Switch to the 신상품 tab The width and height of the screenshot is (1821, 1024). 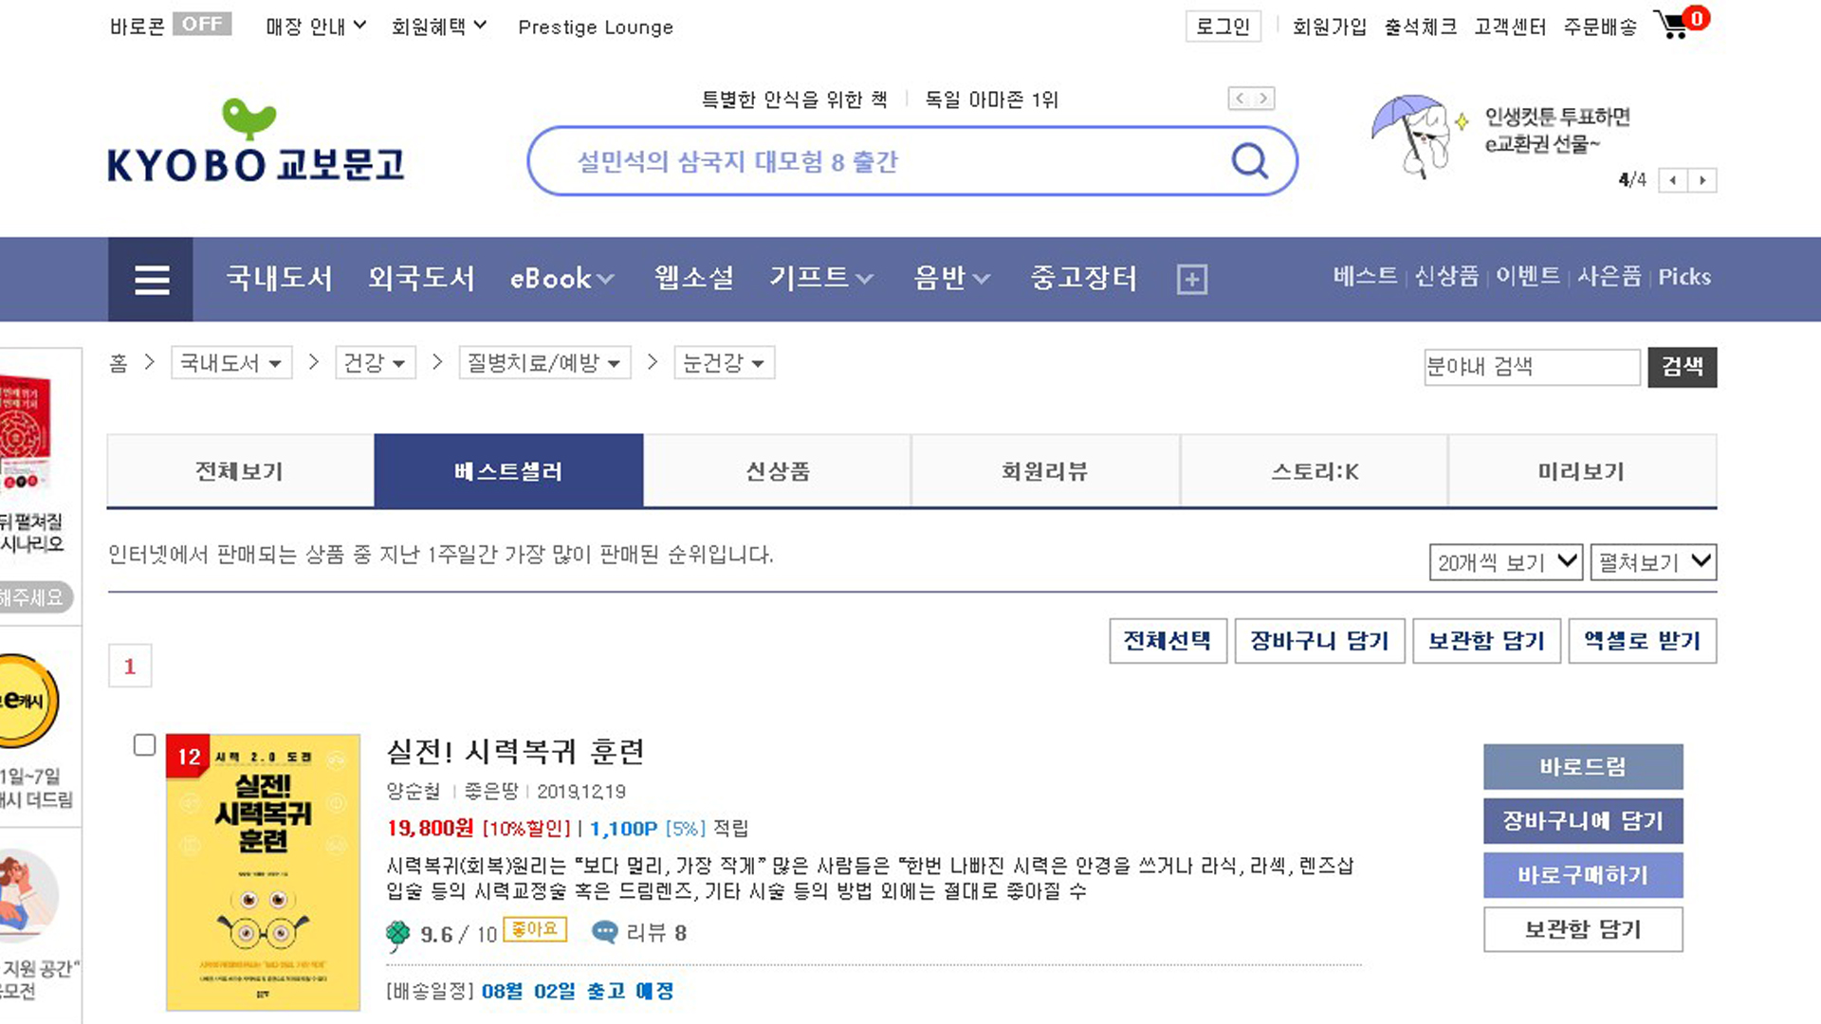click(x=777, y=471)
